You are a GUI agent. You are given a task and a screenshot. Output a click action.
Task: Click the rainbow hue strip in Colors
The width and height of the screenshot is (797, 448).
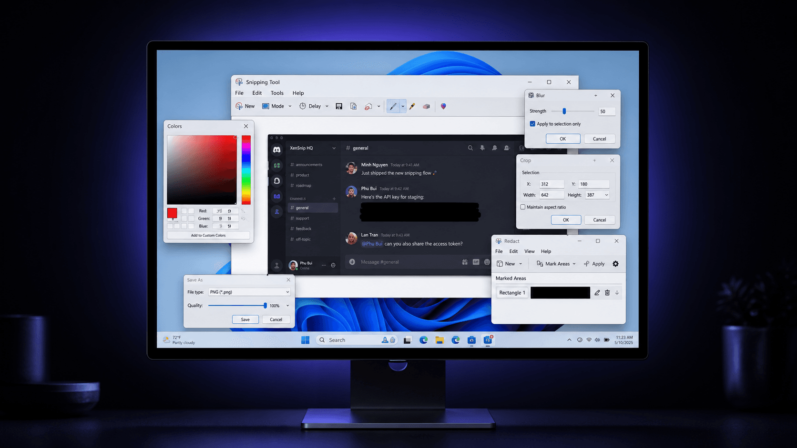click(x=246, y=170)
